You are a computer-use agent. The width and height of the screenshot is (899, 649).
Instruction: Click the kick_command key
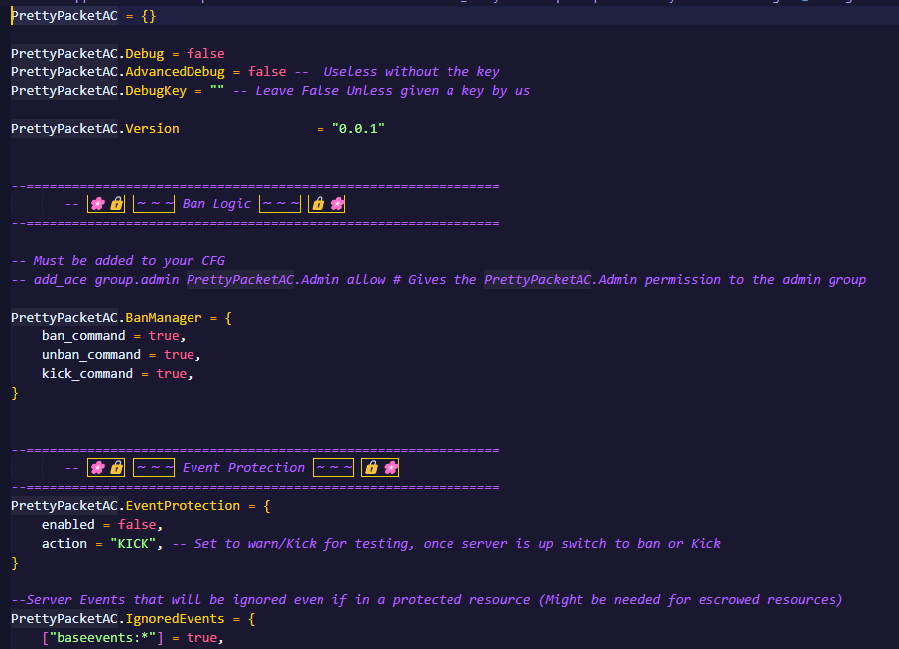(87, 374)
